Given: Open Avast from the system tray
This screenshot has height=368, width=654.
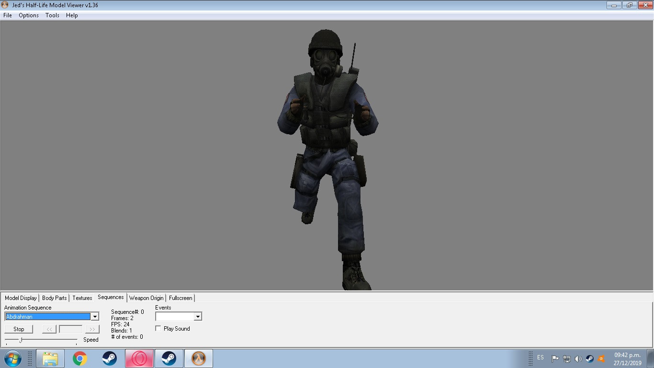Looking at the screenshot, I should click(601, 358).
